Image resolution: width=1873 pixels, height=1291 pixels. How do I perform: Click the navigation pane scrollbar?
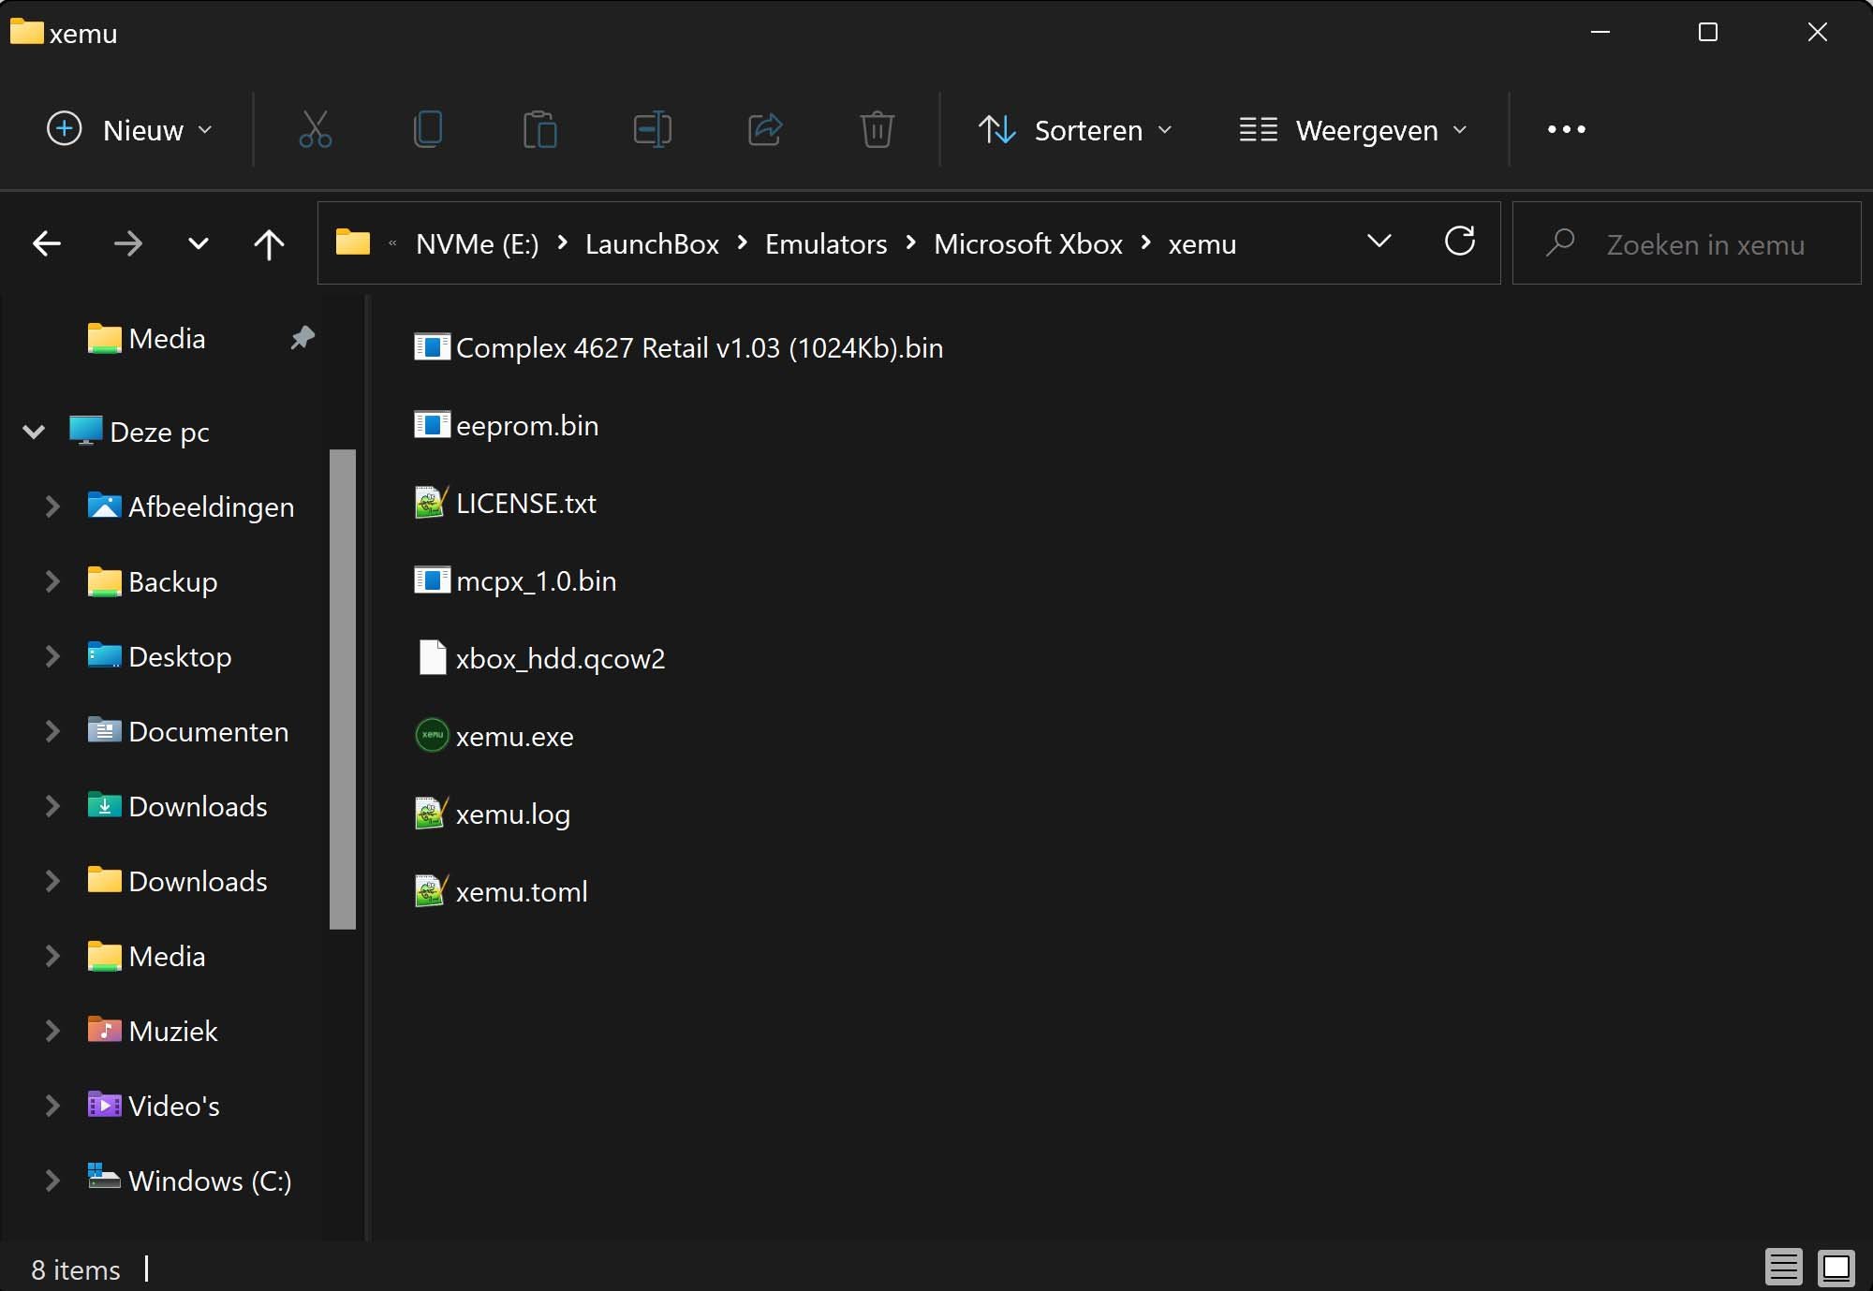click(x=343, y=689)
